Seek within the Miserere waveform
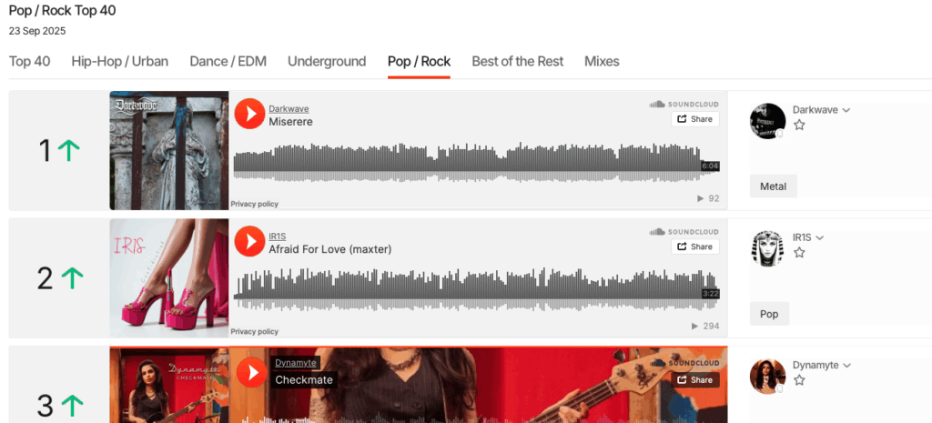The height and width of the screenshot is (423, 932). coord(476,162)
